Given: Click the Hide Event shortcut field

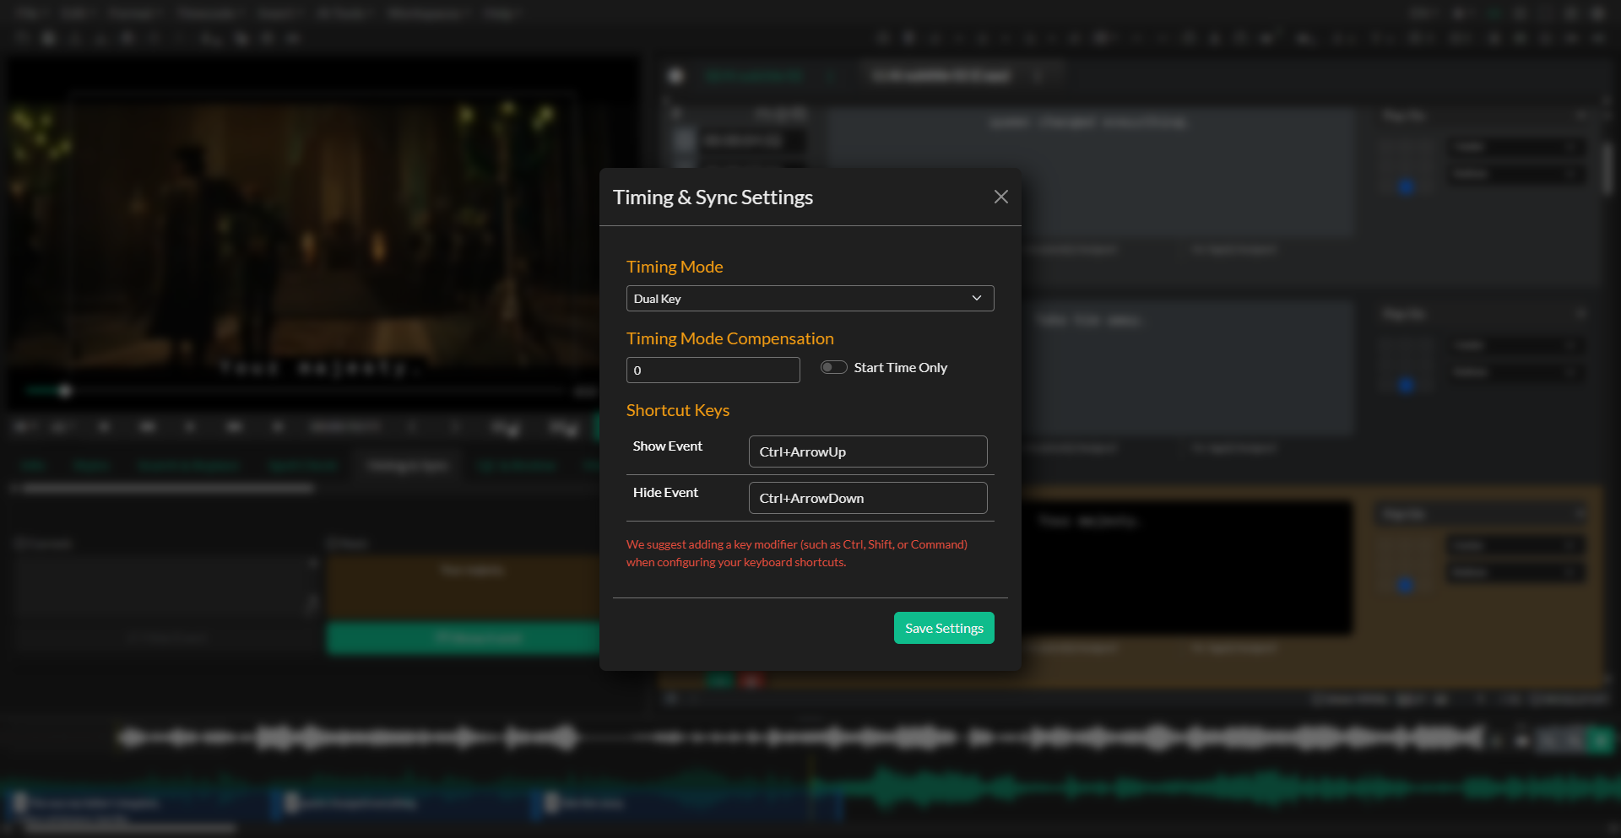Looking at the screenshot, I should pyautogui.click(x=868, y=498).
